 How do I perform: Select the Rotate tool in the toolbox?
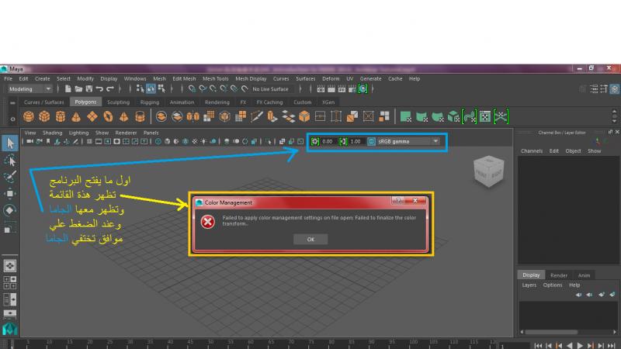click(10, 210)
